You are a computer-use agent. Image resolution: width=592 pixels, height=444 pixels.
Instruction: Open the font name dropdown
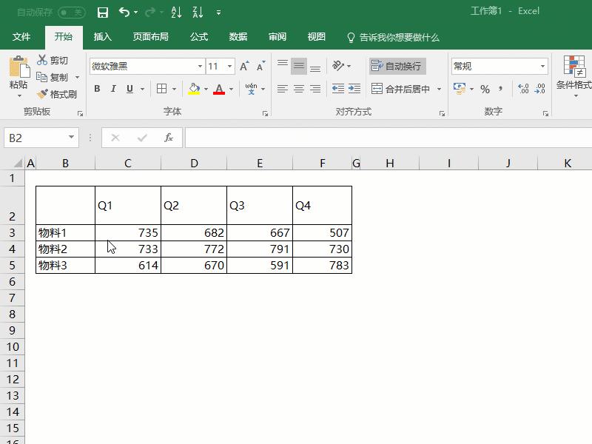click(200, 65)
